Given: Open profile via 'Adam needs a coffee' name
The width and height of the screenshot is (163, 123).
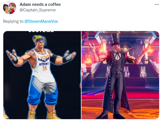Looking at the screenshot, I should point(40,4).
